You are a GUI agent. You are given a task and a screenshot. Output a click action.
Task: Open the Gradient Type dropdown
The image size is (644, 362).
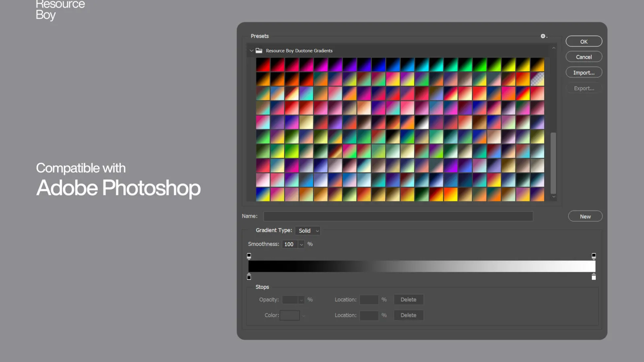coord(308,230)
